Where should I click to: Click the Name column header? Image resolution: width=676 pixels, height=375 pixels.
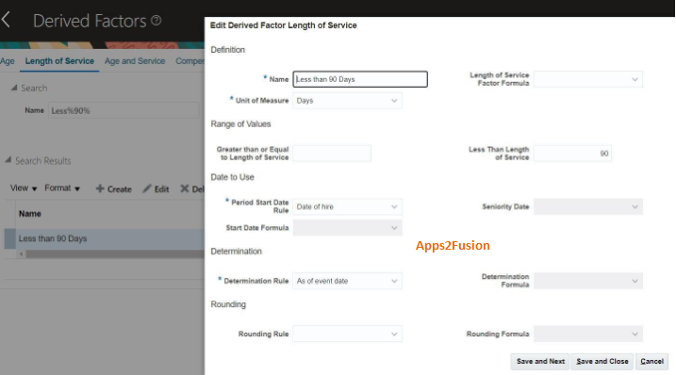click(30, 214)
